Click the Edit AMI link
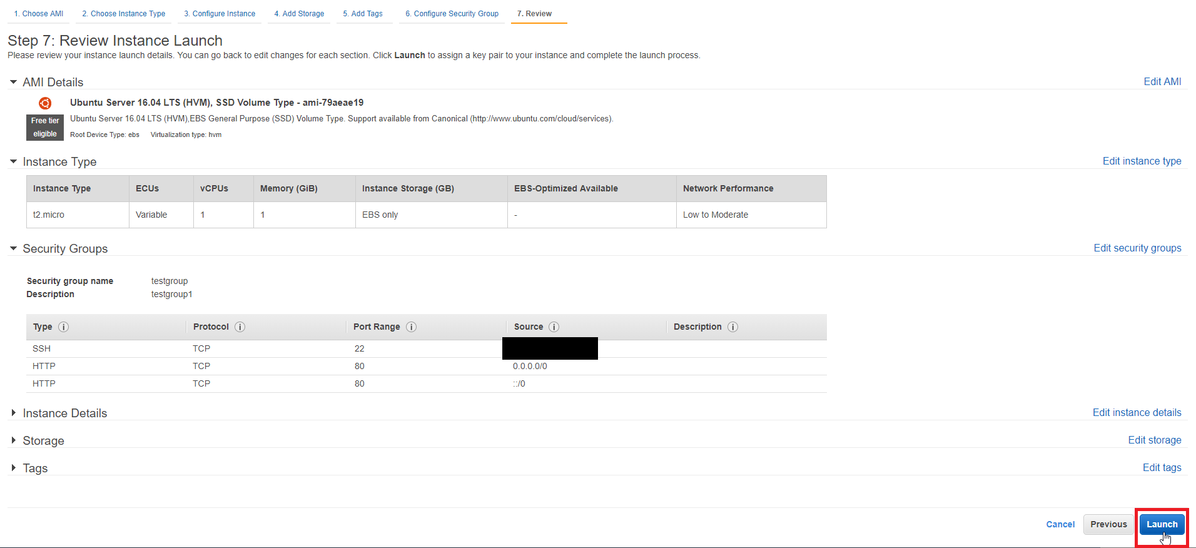 1162,81
